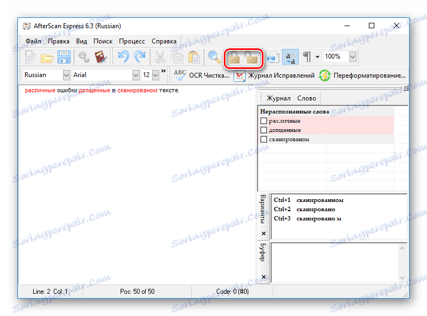Toggle the highlighted 'ab a' toolbar button
Viewport: 427px width, 316px height.
coord(290,57)
